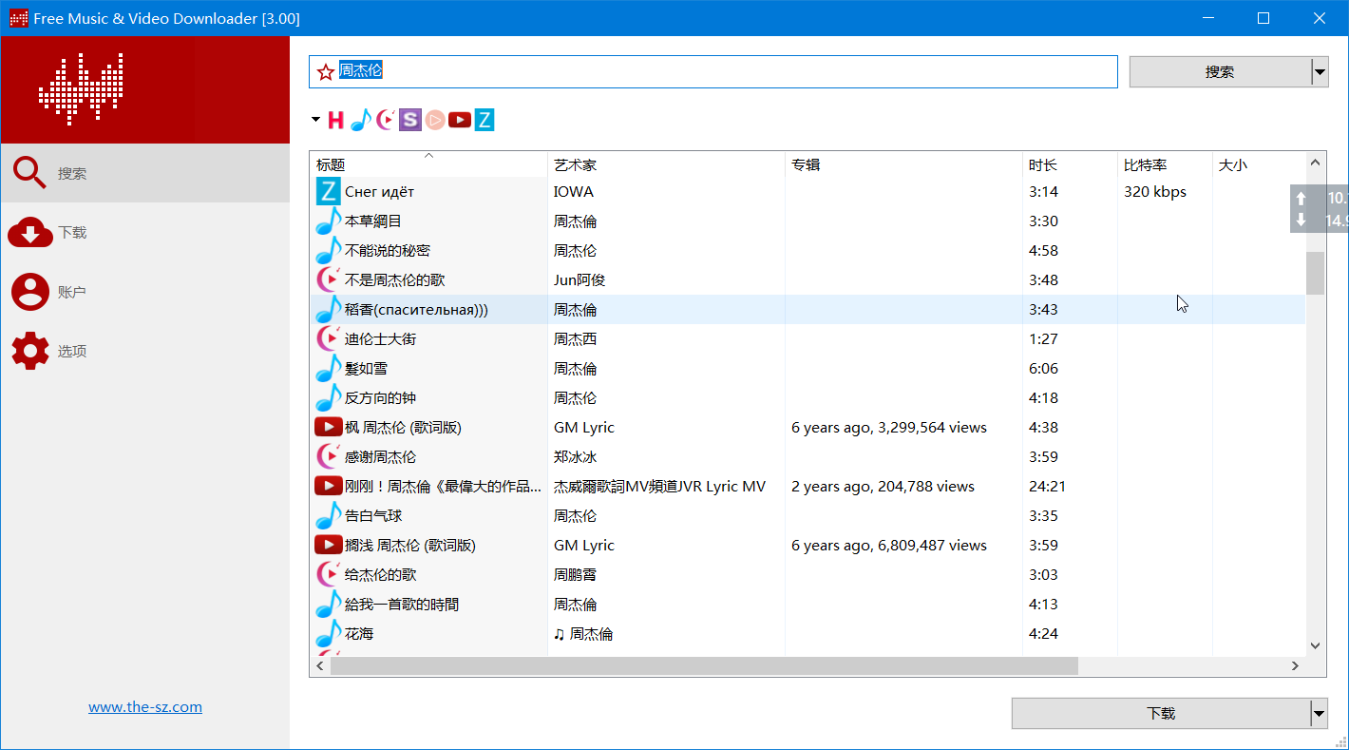Click artist cell IOWA
The width and height of the screenshot is (1349, 750).
(x=574, y=191)
